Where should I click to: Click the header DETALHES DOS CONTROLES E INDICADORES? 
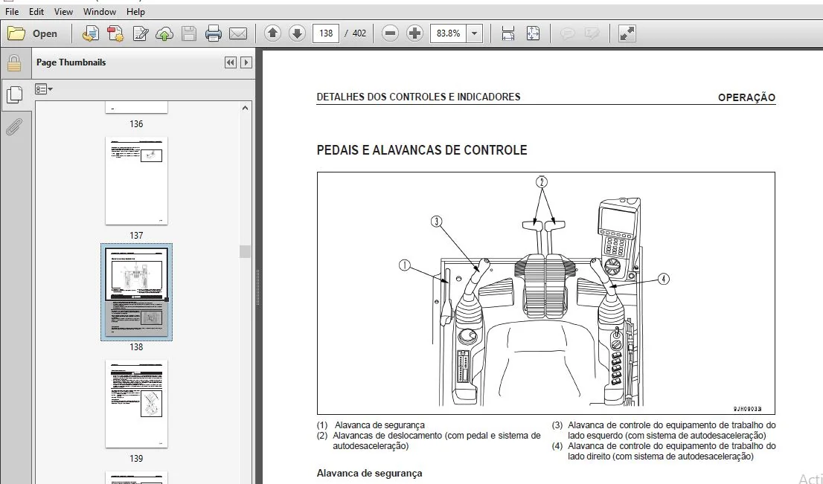418,97
